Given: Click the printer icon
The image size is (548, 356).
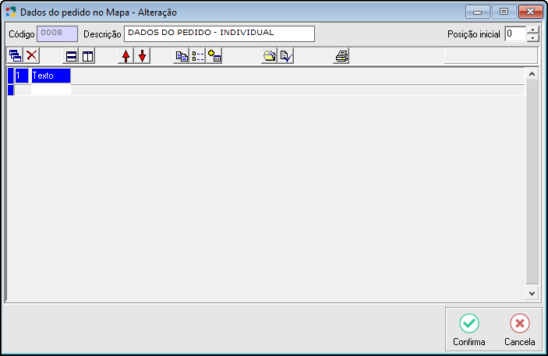Looking at the screenshot, I should tap(341, 56).
